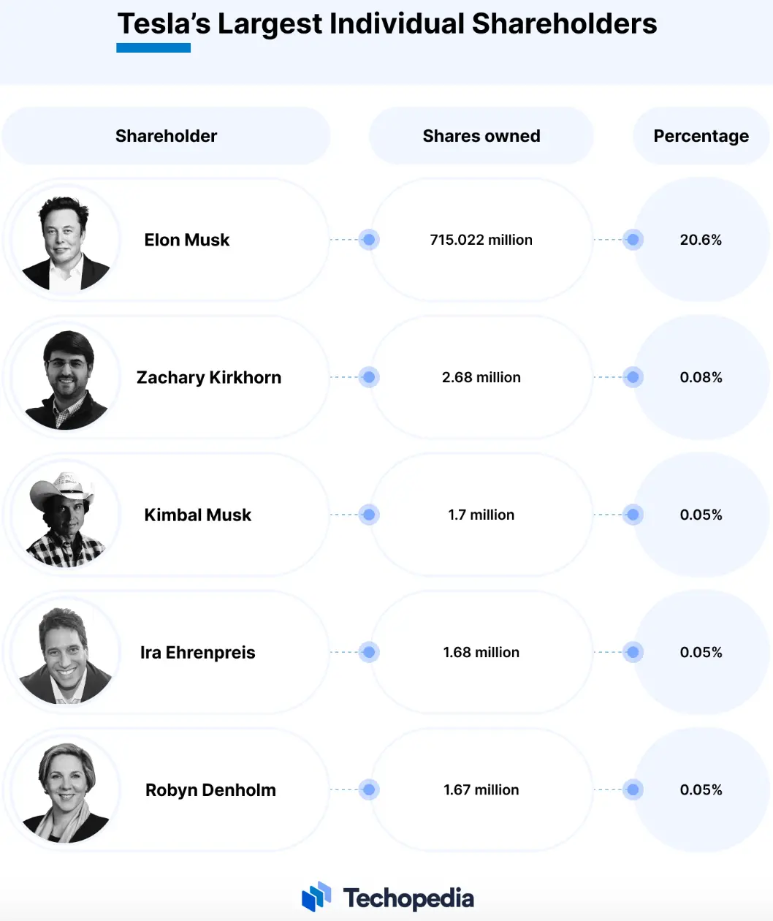Click Robyn Denholm's portrait image
773x921 pixels.
click(66, 789)
